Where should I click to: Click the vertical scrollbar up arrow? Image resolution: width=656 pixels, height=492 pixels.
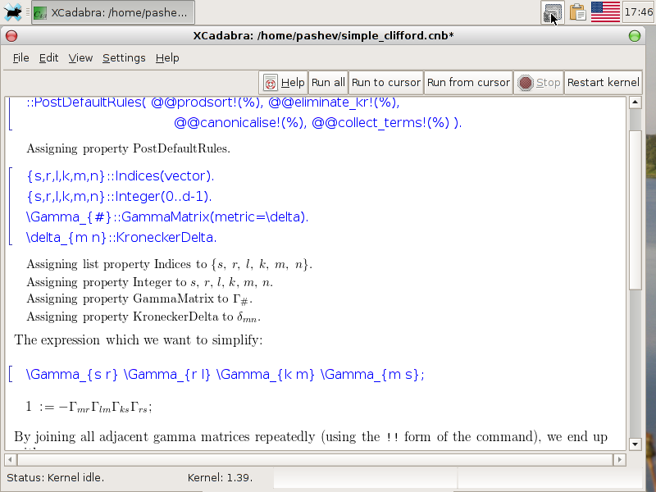pos(635,102)
